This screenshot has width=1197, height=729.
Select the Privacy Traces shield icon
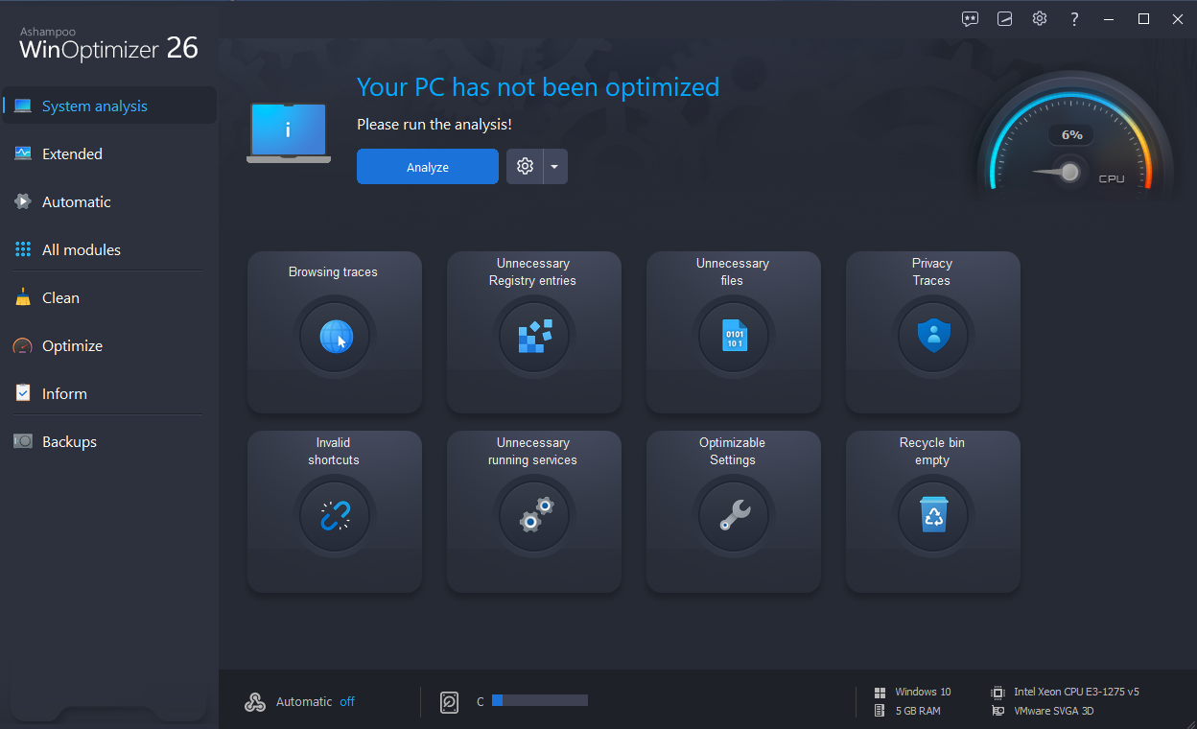933,337
